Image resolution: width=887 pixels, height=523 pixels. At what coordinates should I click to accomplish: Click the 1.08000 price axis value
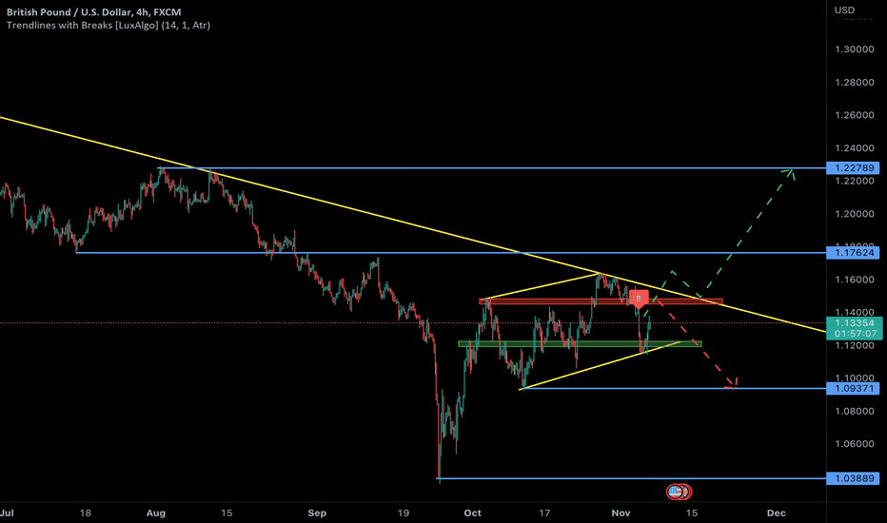855,411
